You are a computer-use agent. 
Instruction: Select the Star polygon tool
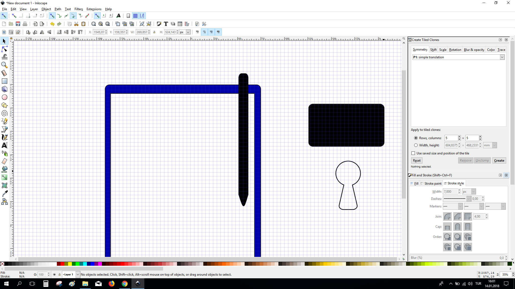coord(4,105)
